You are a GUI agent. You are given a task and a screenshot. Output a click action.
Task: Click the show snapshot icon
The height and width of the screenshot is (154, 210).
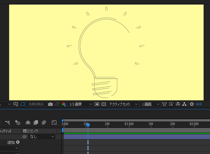click(57, 104)
